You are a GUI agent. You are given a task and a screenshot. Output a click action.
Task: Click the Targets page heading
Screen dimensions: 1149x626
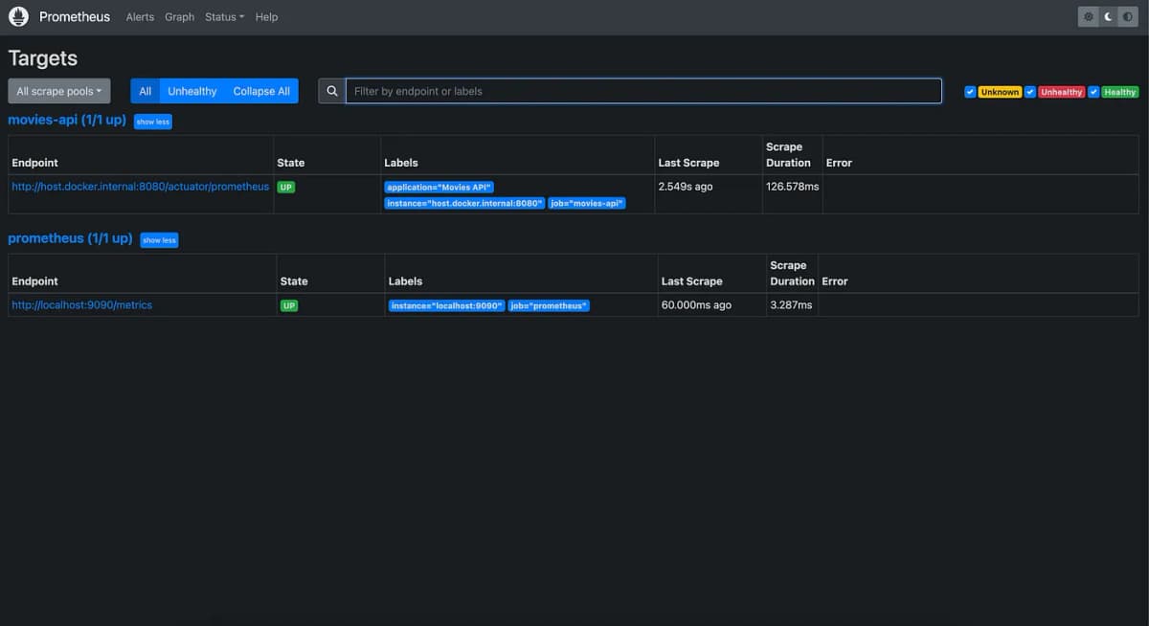click(x=42, y=57)
